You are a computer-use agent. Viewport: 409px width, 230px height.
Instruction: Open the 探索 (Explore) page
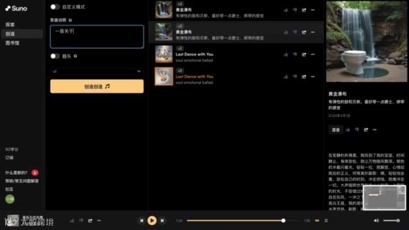tap(10, 25)
